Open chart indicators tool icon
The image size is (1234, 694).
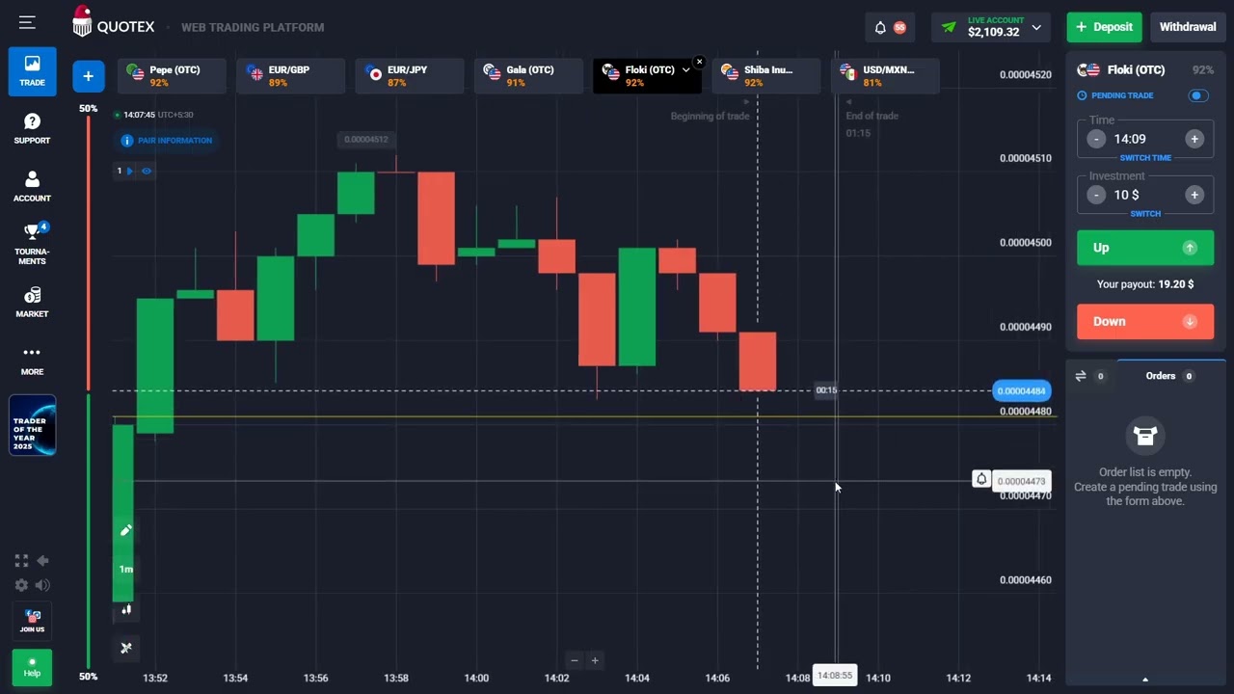125,648
